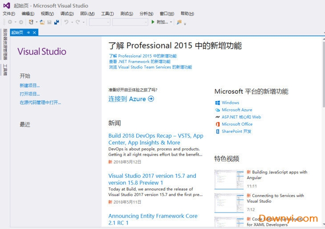Click the find-in-files icon right of 附加

(179, 22)
